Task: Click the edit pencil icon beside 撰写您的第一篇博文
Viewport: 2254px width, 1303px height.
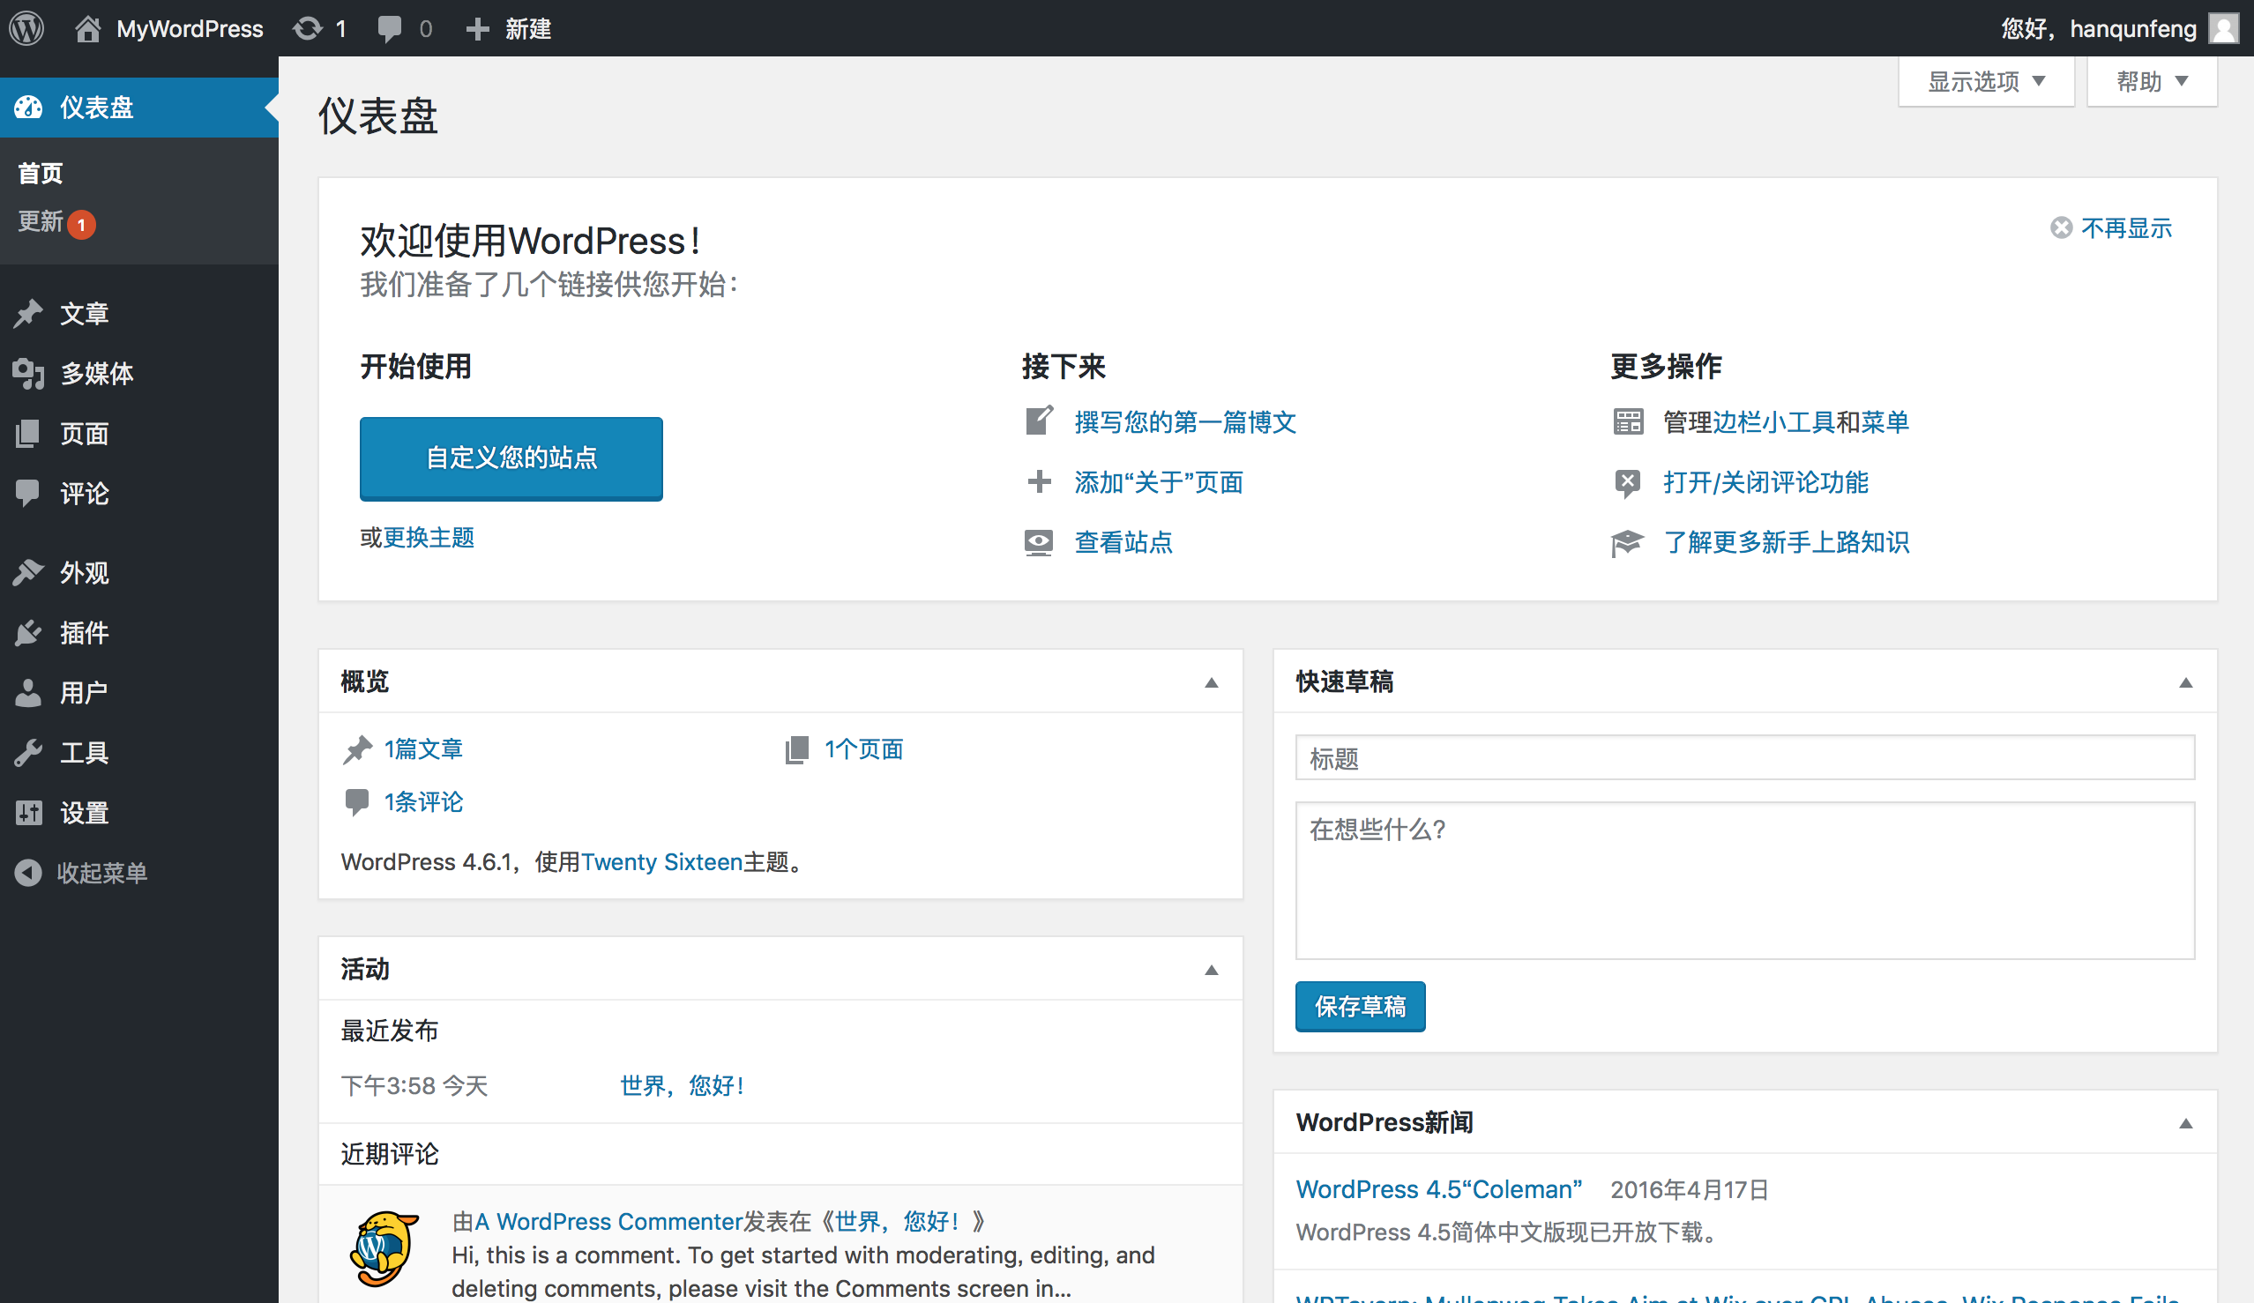Action: coord(1039,421)
